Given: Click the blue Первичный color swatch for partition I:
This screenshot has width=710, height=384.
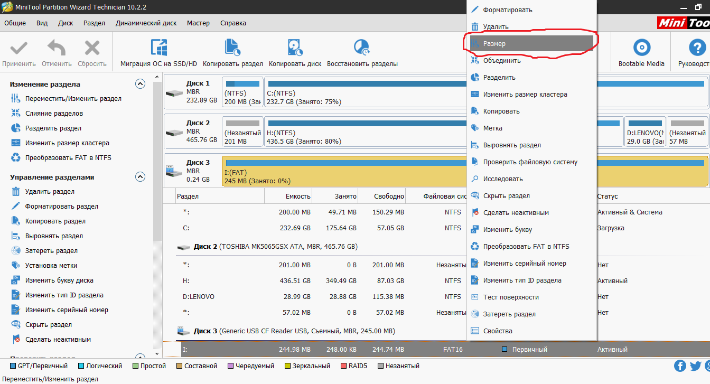Looking at the screenshot, I should click(x=505, y=350).
